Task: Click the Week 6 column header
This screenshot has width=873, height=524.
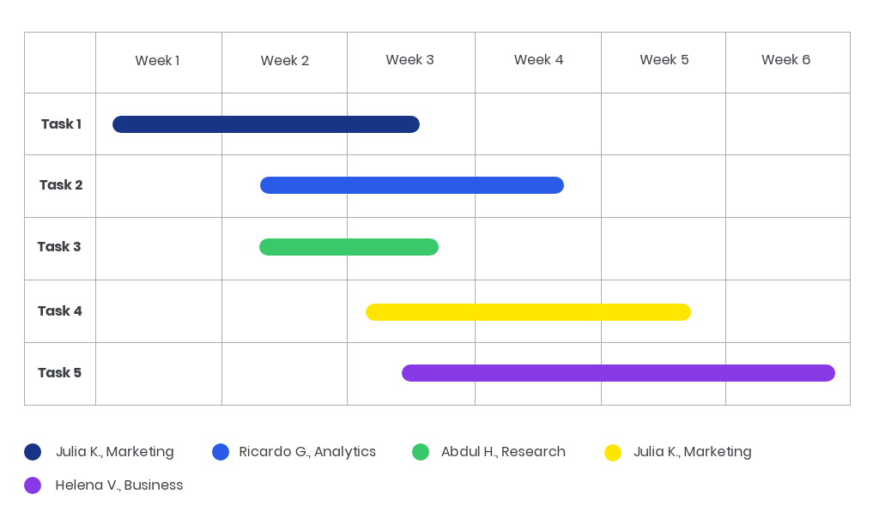Action: click(x=785, y=60)
